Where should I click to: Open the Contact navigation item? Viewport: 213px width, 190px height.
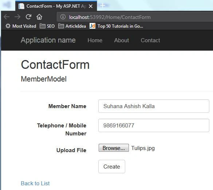click(150, 40)
